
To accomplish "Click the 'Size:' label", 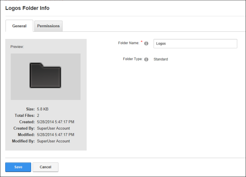I will click(x=30, y=109).
